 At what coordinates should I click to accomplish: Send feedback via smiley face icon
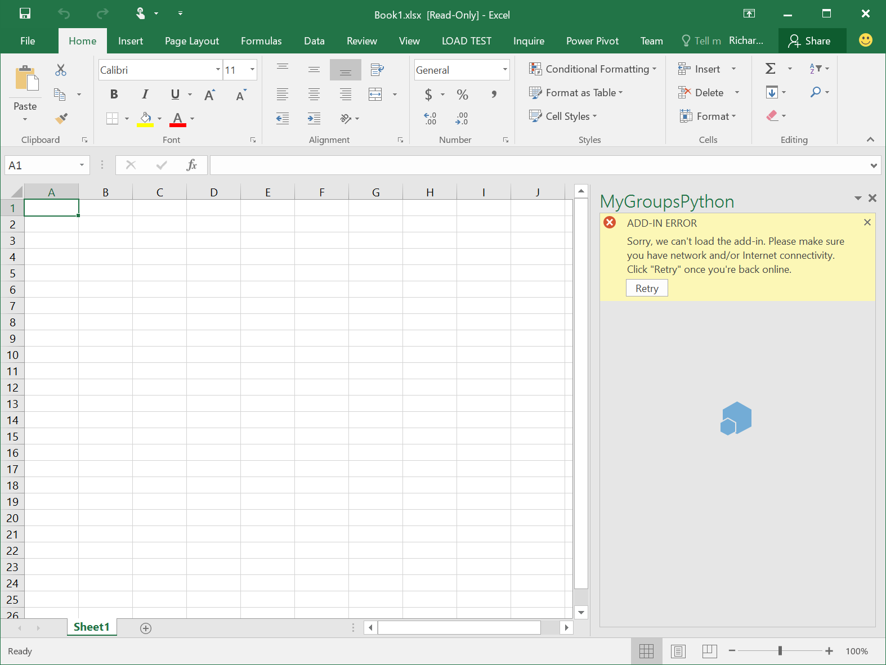866,40
